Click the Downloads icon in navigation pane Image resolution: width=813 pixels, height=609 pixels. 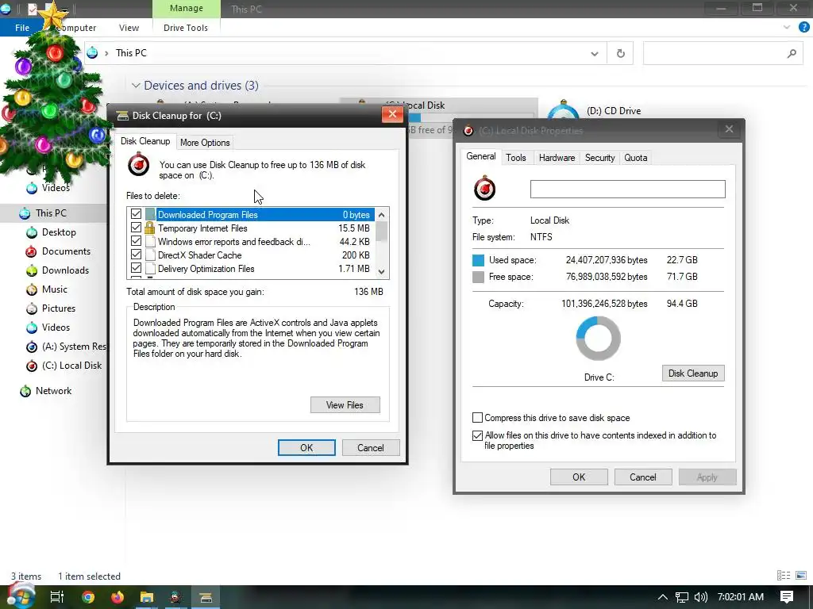pyautogui.click(x=32, y=270)
